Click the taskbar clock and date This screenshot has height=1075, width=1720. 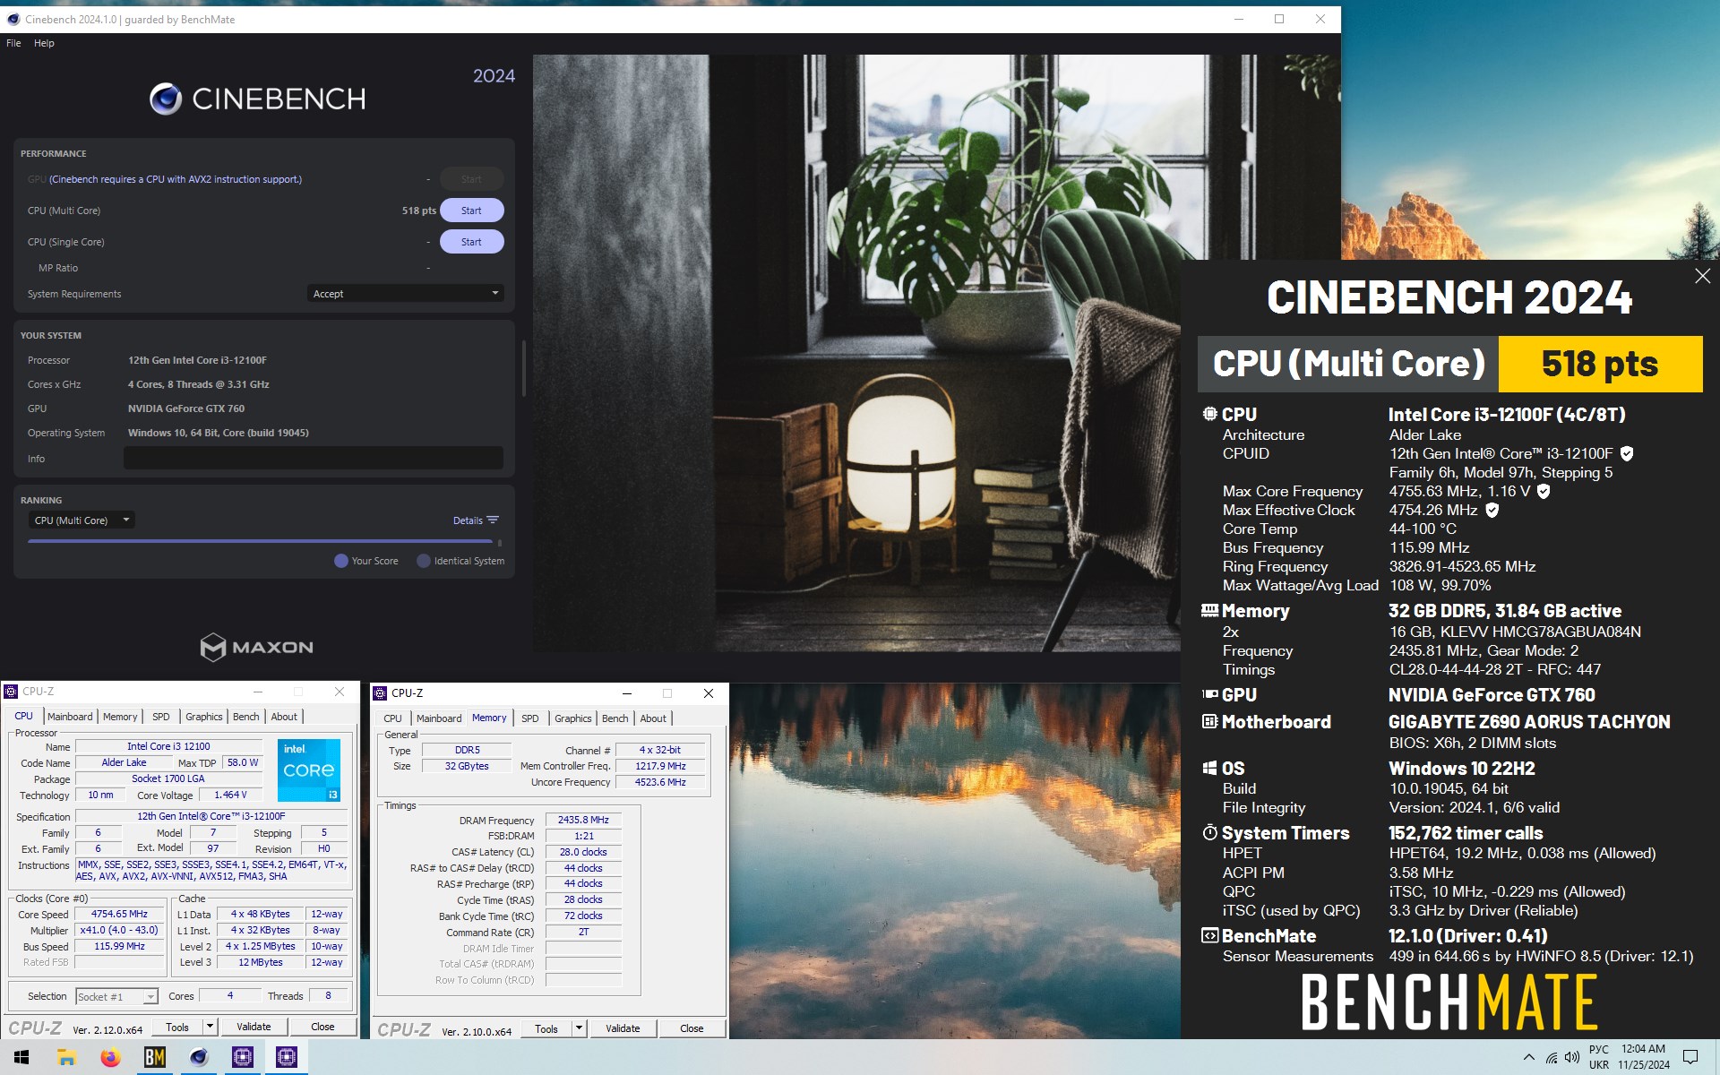(x=1644, y=1057)
